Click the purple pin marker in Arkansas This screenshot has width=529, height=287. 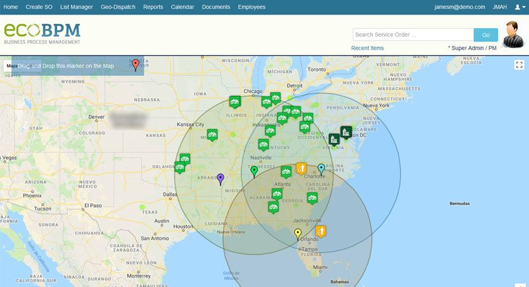tap(220, 180)
